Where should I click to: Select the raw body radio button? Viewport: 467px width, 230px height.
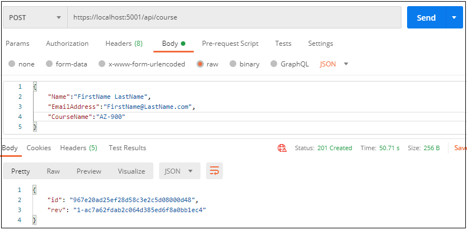[200, 64]
